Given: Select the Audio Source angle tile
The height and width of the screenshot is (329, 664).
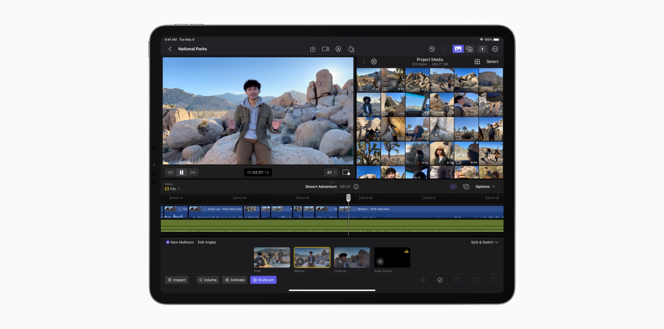Looking at the screenshot, I should 392,257.
